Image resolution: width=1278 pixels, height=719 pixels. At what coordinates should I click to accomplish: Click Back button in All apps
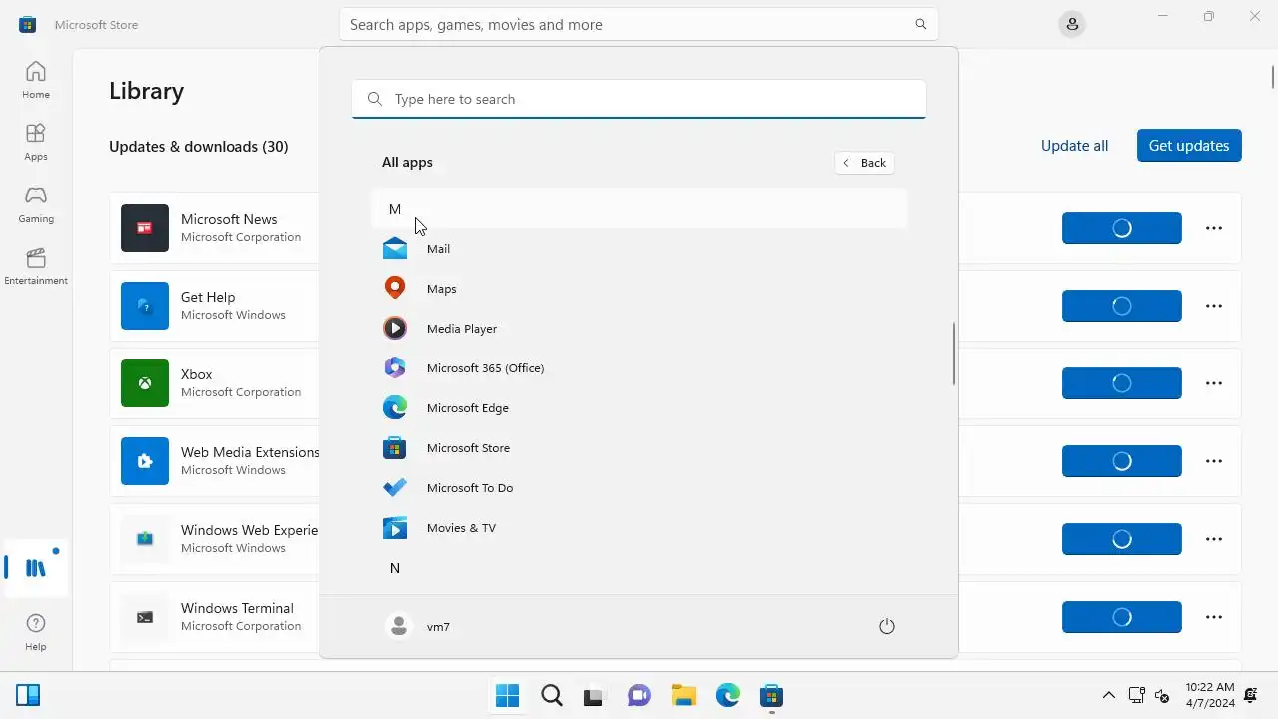(x=865, y=163)
